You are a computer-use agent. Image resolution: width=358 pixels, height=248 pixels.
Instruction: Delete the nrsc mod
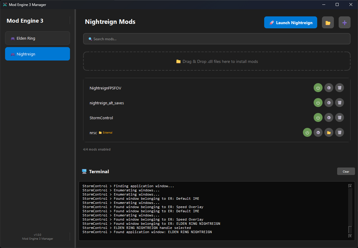[340, 132]
